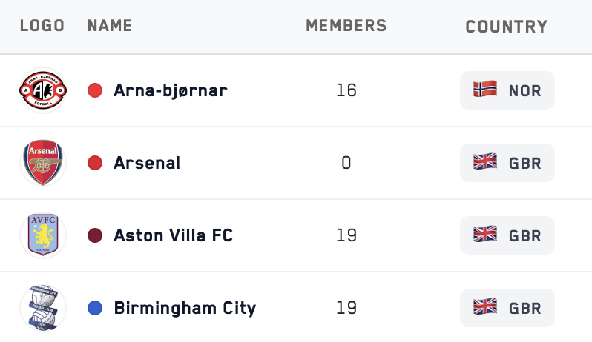Select the claret dot beside Aston Villa FC
The image size is (592, 342).
click(95, 235)
